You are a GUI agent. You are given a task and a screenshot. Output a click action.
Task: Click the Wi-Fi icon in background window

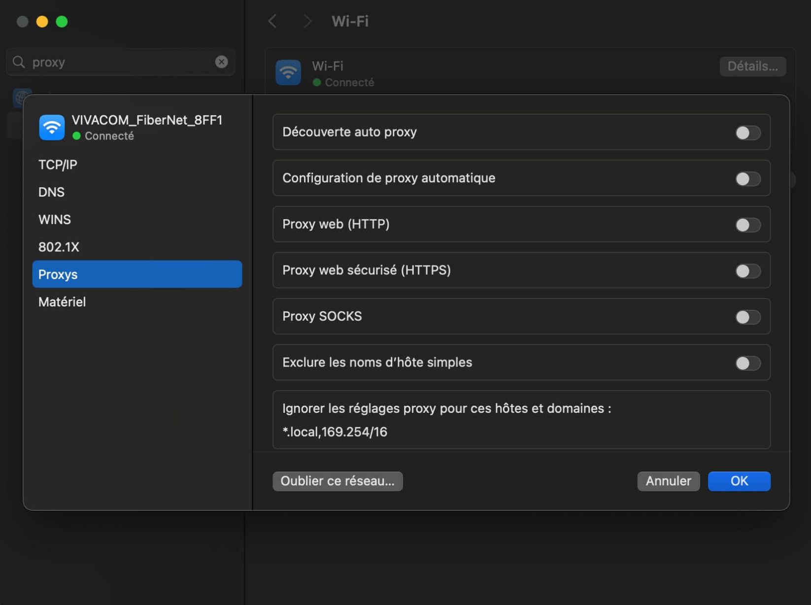(x=288, y=72)
